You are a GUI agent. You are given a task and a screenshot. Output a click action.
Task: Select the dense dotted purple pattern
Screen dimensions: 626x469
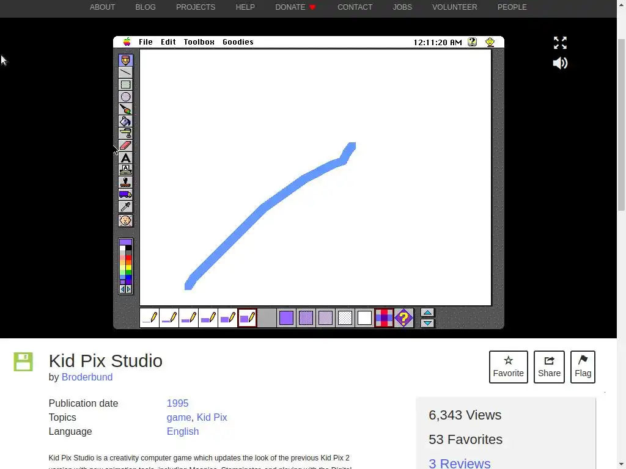(x=306, y=318)
